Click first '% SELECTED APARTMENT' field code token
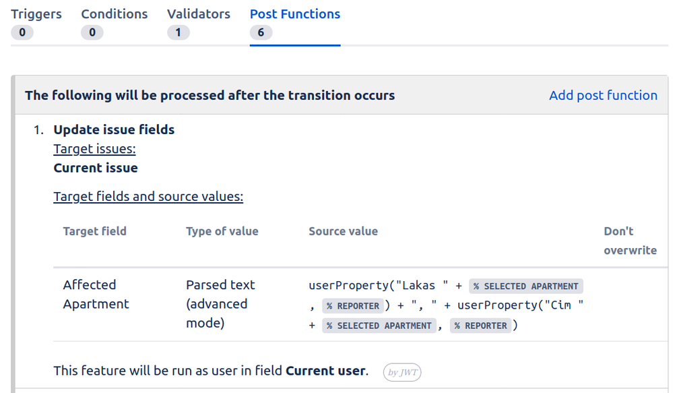The height and width of the screenshot is (393, 673). click(525, 286)
